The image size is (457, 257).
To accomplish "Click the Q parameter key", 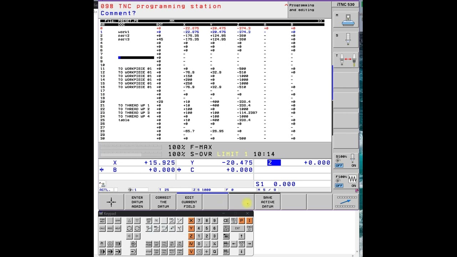I will (214, 252).
